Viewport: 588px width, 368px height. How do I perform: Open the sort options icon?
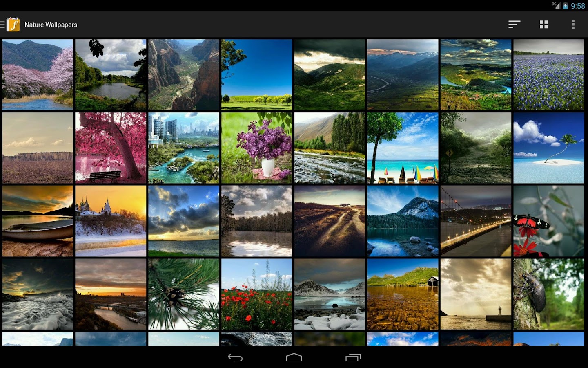pos(514,24)
